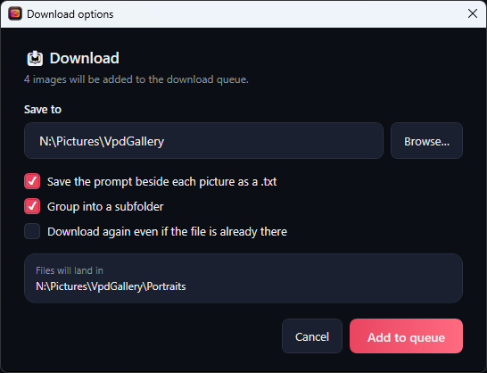Enable Download again even if file exists
The width and height of the screenshot is (487, 373).
pyautogui.click(x=32, y=231)
